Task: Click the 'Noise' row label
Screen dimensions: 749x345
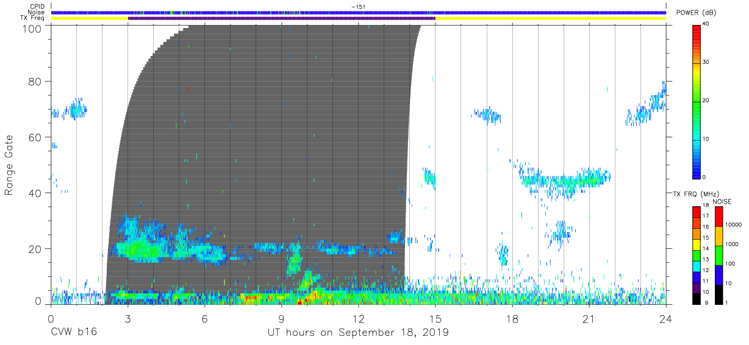Action: tap(37, 12)
